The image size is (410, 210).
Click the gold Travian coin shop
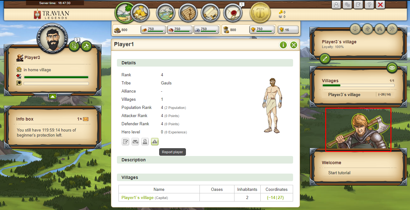(x=260, y=13)
